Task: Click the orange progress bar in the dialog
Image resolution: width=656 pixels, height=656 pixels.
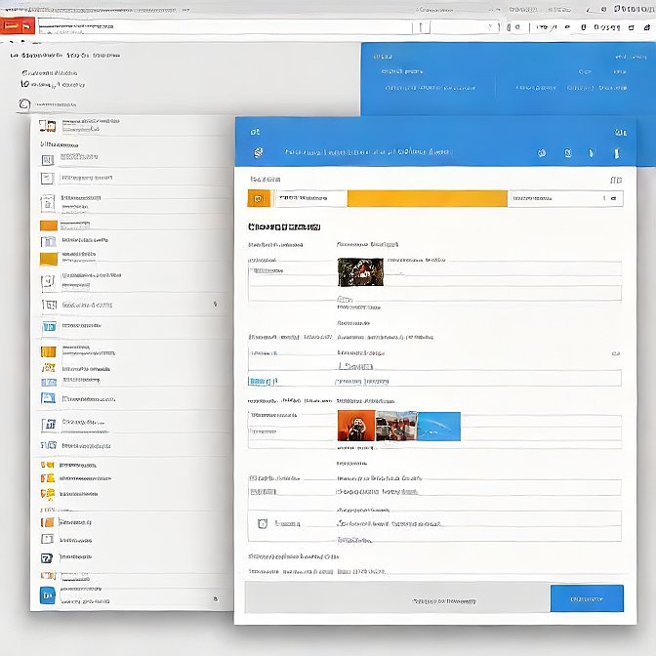Action: click(x=428, y=198)
